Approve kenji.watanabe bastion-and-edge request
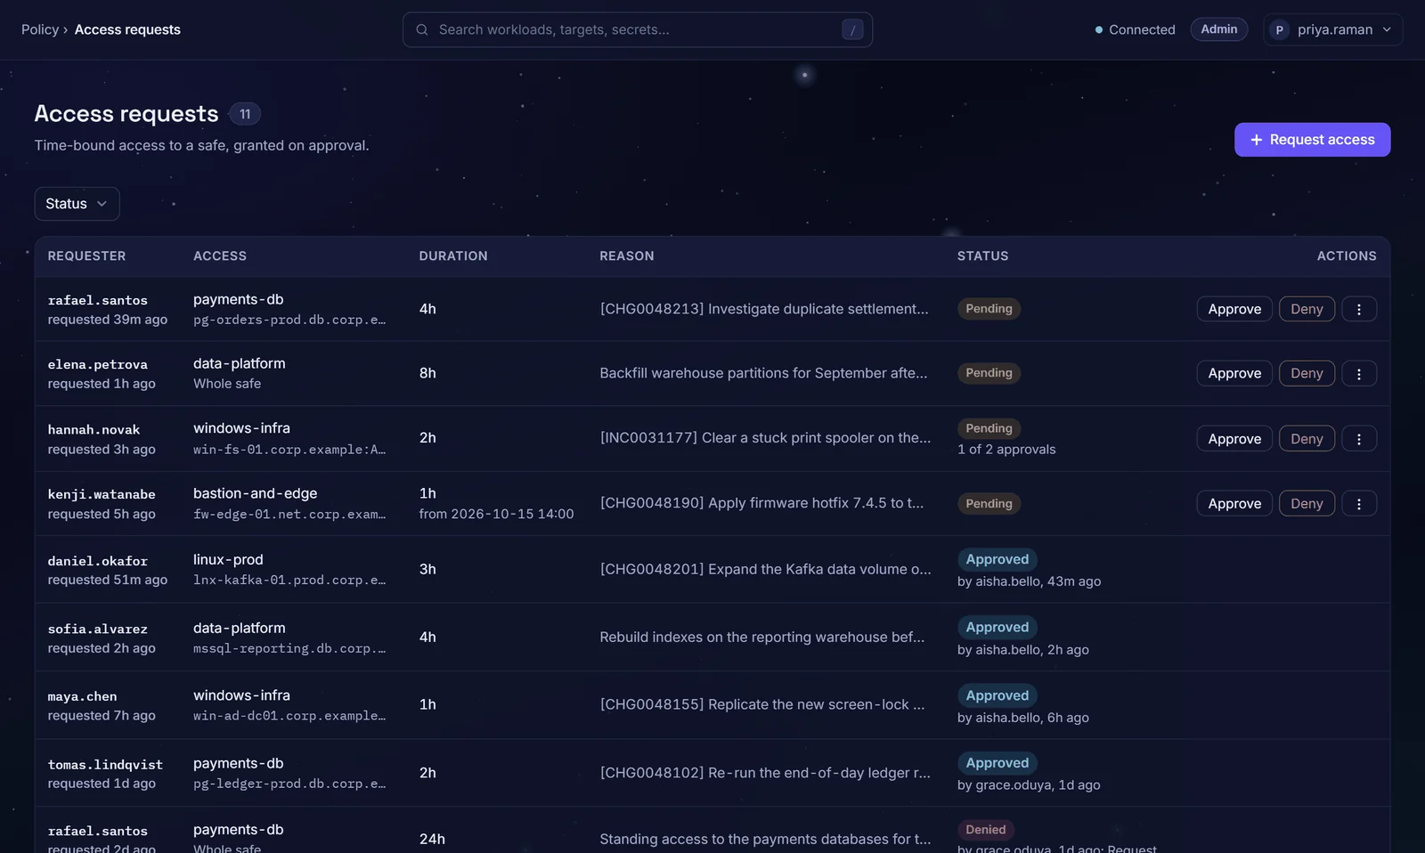The height and width of the screenshot is (853, 1425). point(1234,503)
